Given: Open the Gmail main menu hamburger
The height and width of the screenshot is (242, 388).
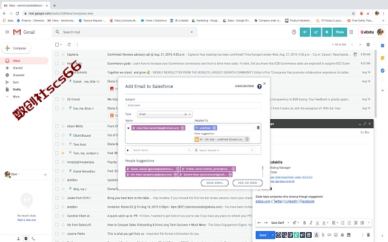Looking at the screenshot, I should point(7,32).
